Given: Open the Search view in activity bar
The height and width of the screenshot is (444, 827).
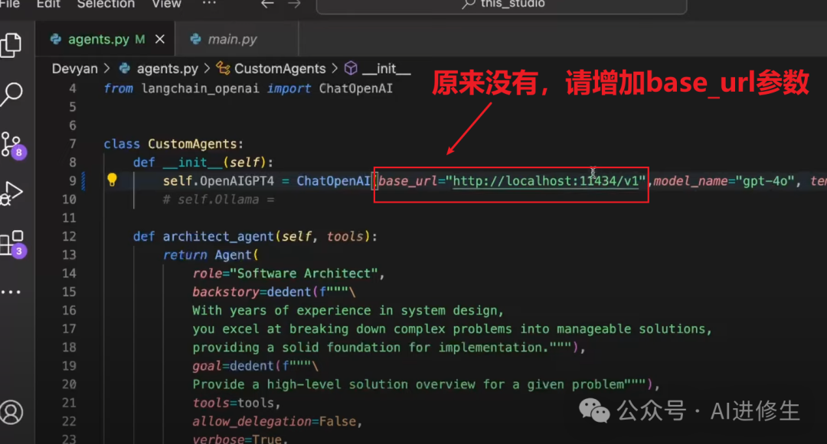Looking at the screenshot, I should point(11,94).
